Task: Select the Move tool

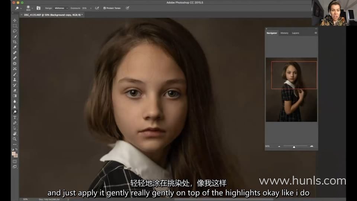Action: (15, 20)
